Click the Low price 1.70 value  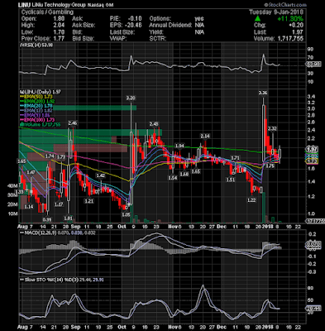(59, 32)
